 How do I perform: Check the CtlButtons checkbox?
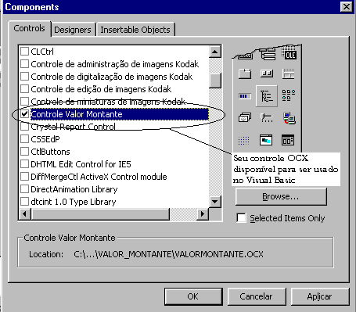[24, 152]
